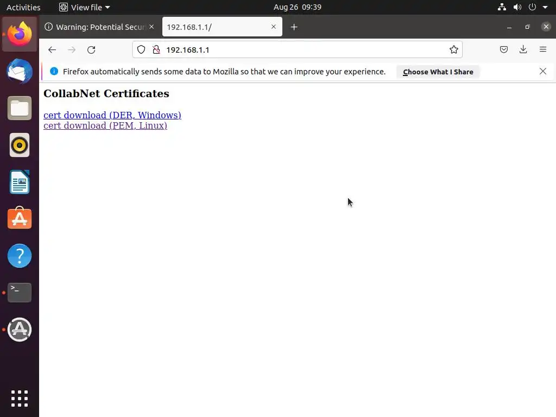This screenshot has height=417, width=556.
Task: Open Help from the dock
Action: [x=20, y=256]
